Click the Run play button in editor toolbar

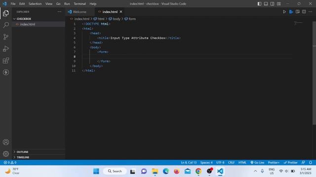click(284, 12)
